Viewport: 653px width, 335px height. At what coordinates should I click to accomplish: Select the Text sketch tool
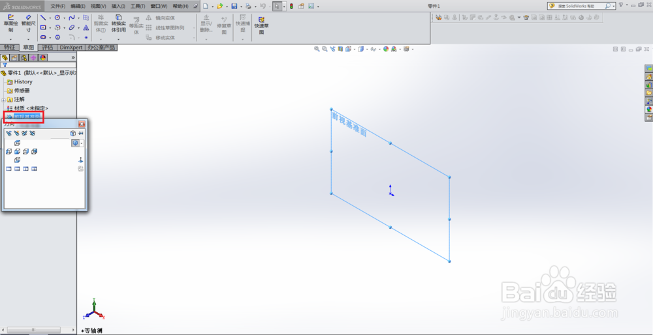pos(86,27)
